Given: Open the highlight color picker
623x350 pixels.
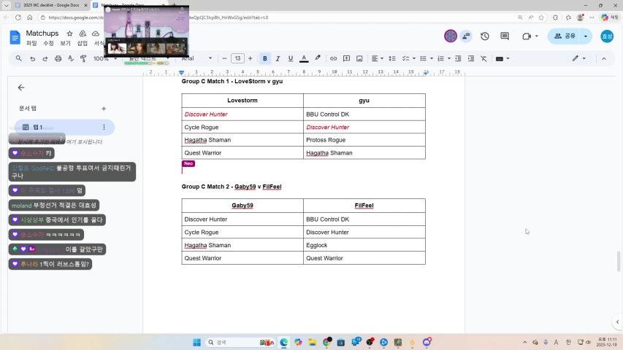Looking at the screenshot, I should [x=318, y=58].
